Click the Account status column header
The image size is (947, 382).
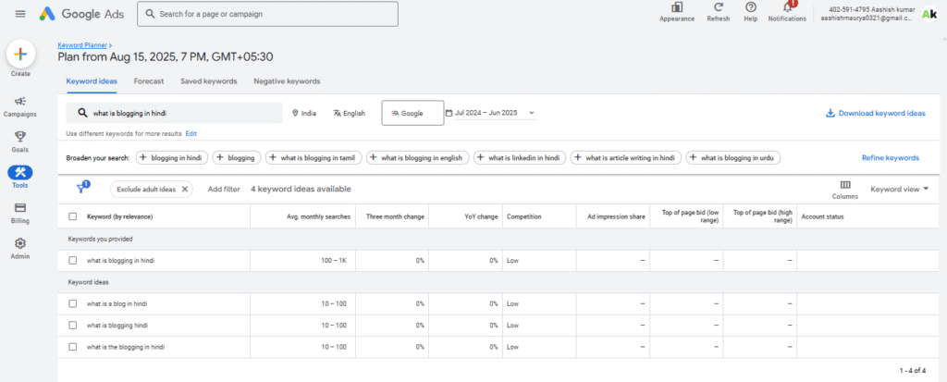[x=822, y=216]
